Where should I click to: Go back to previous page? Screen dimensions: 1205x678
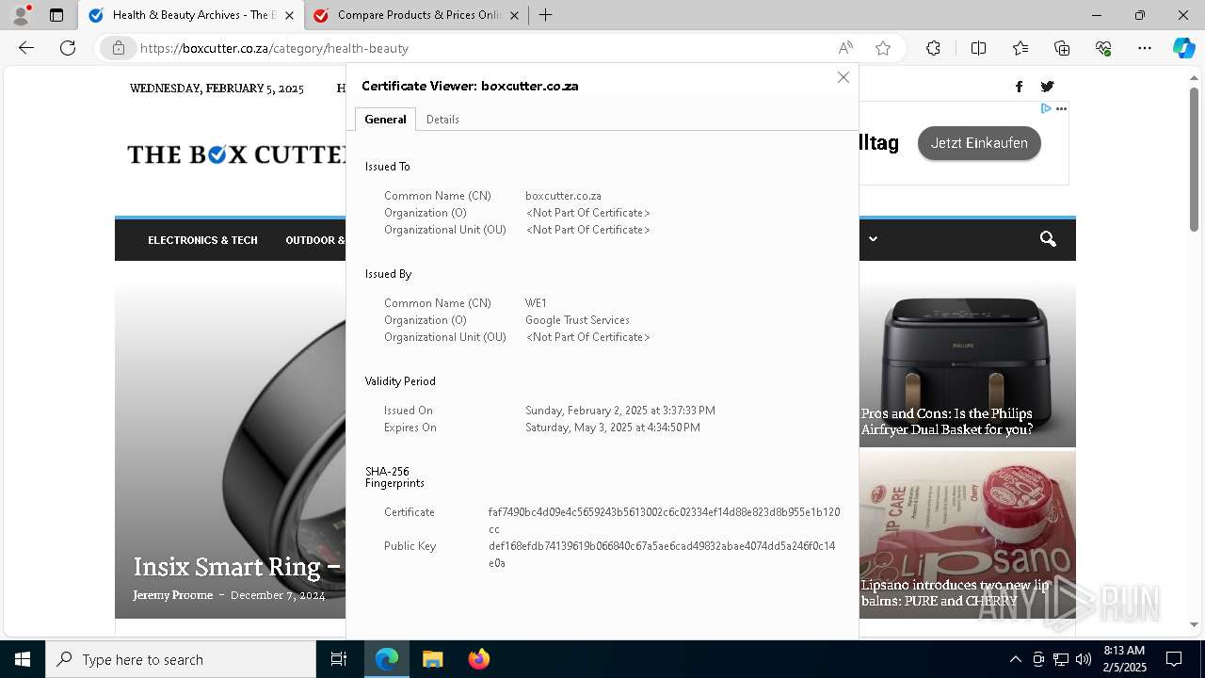[x=26, y=48]
